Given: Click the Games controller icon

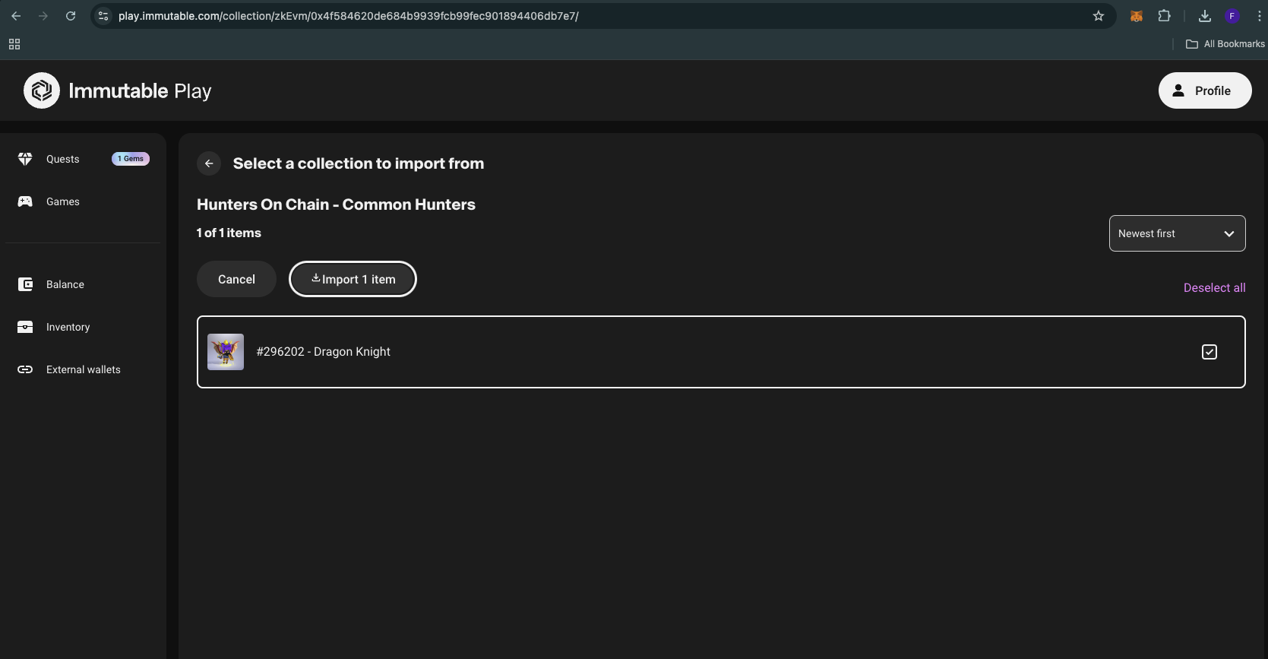Looking at the screenshot, I should pos(25,201).
